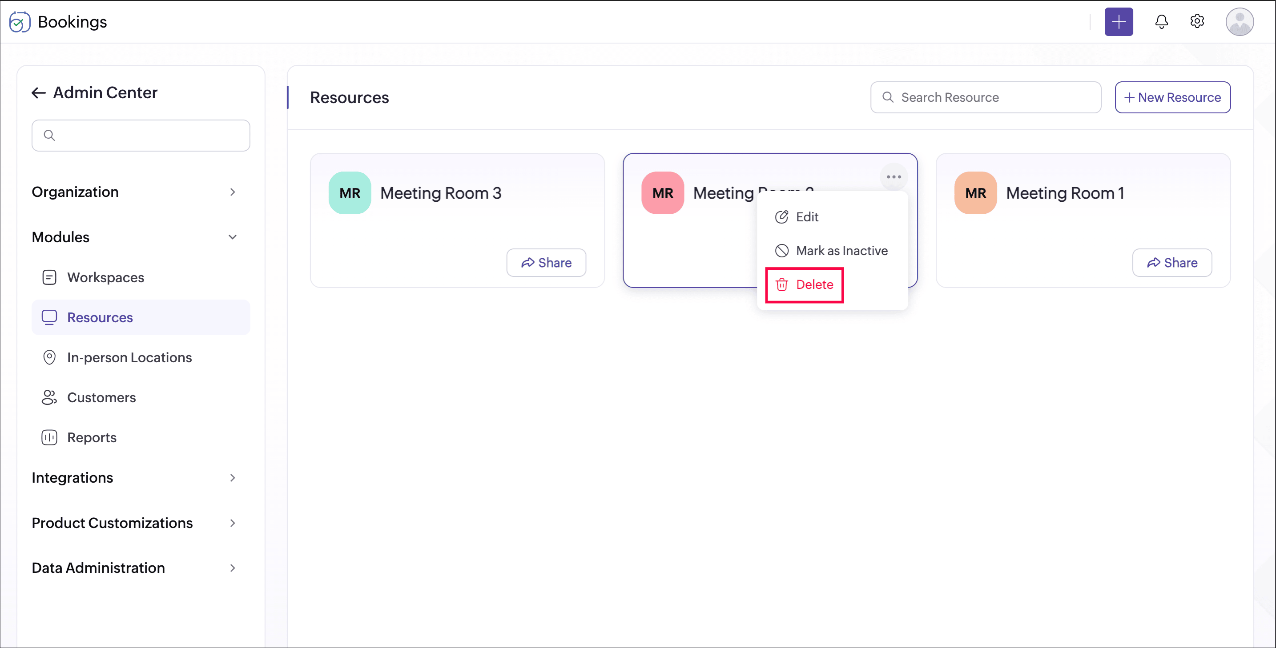Click the purple plus create button
The height and width of the screenshot is (648, 1276).
tap(1119, 22)
